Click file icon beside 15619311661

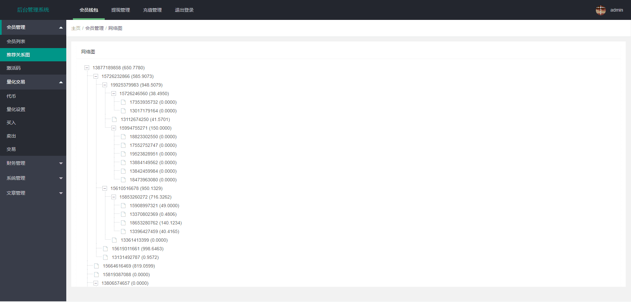pyautogui.click(x=105, y=249)
